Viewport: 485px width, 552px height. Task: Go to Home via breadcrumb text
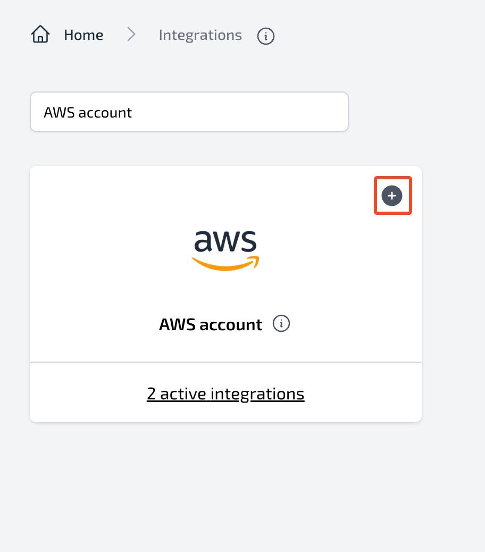pos(84,35)
